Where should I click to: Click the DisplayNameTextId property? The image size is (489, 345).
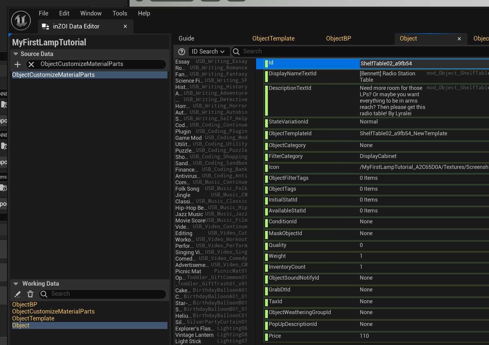[292, 74]
